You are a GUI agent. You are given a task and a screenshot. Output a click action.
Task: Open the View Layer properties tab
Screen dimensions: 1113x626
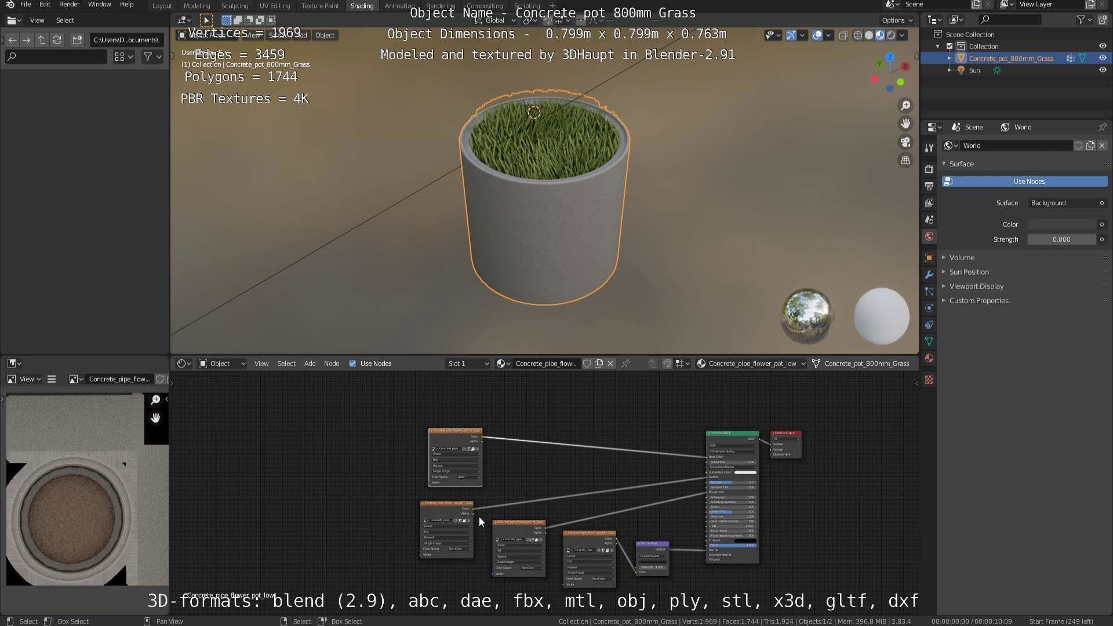coord(929,203)
